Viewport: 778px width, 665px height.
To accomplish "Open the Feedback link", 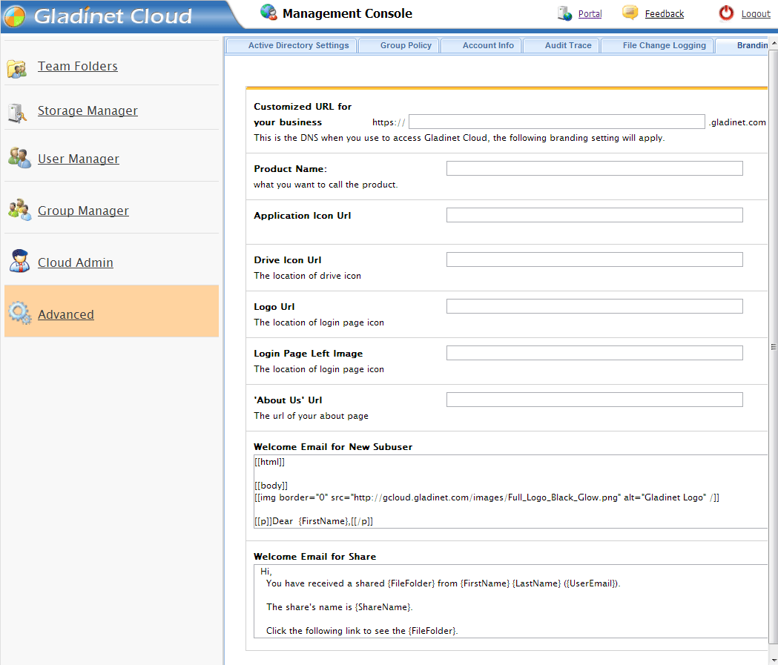I will [665, 14].
